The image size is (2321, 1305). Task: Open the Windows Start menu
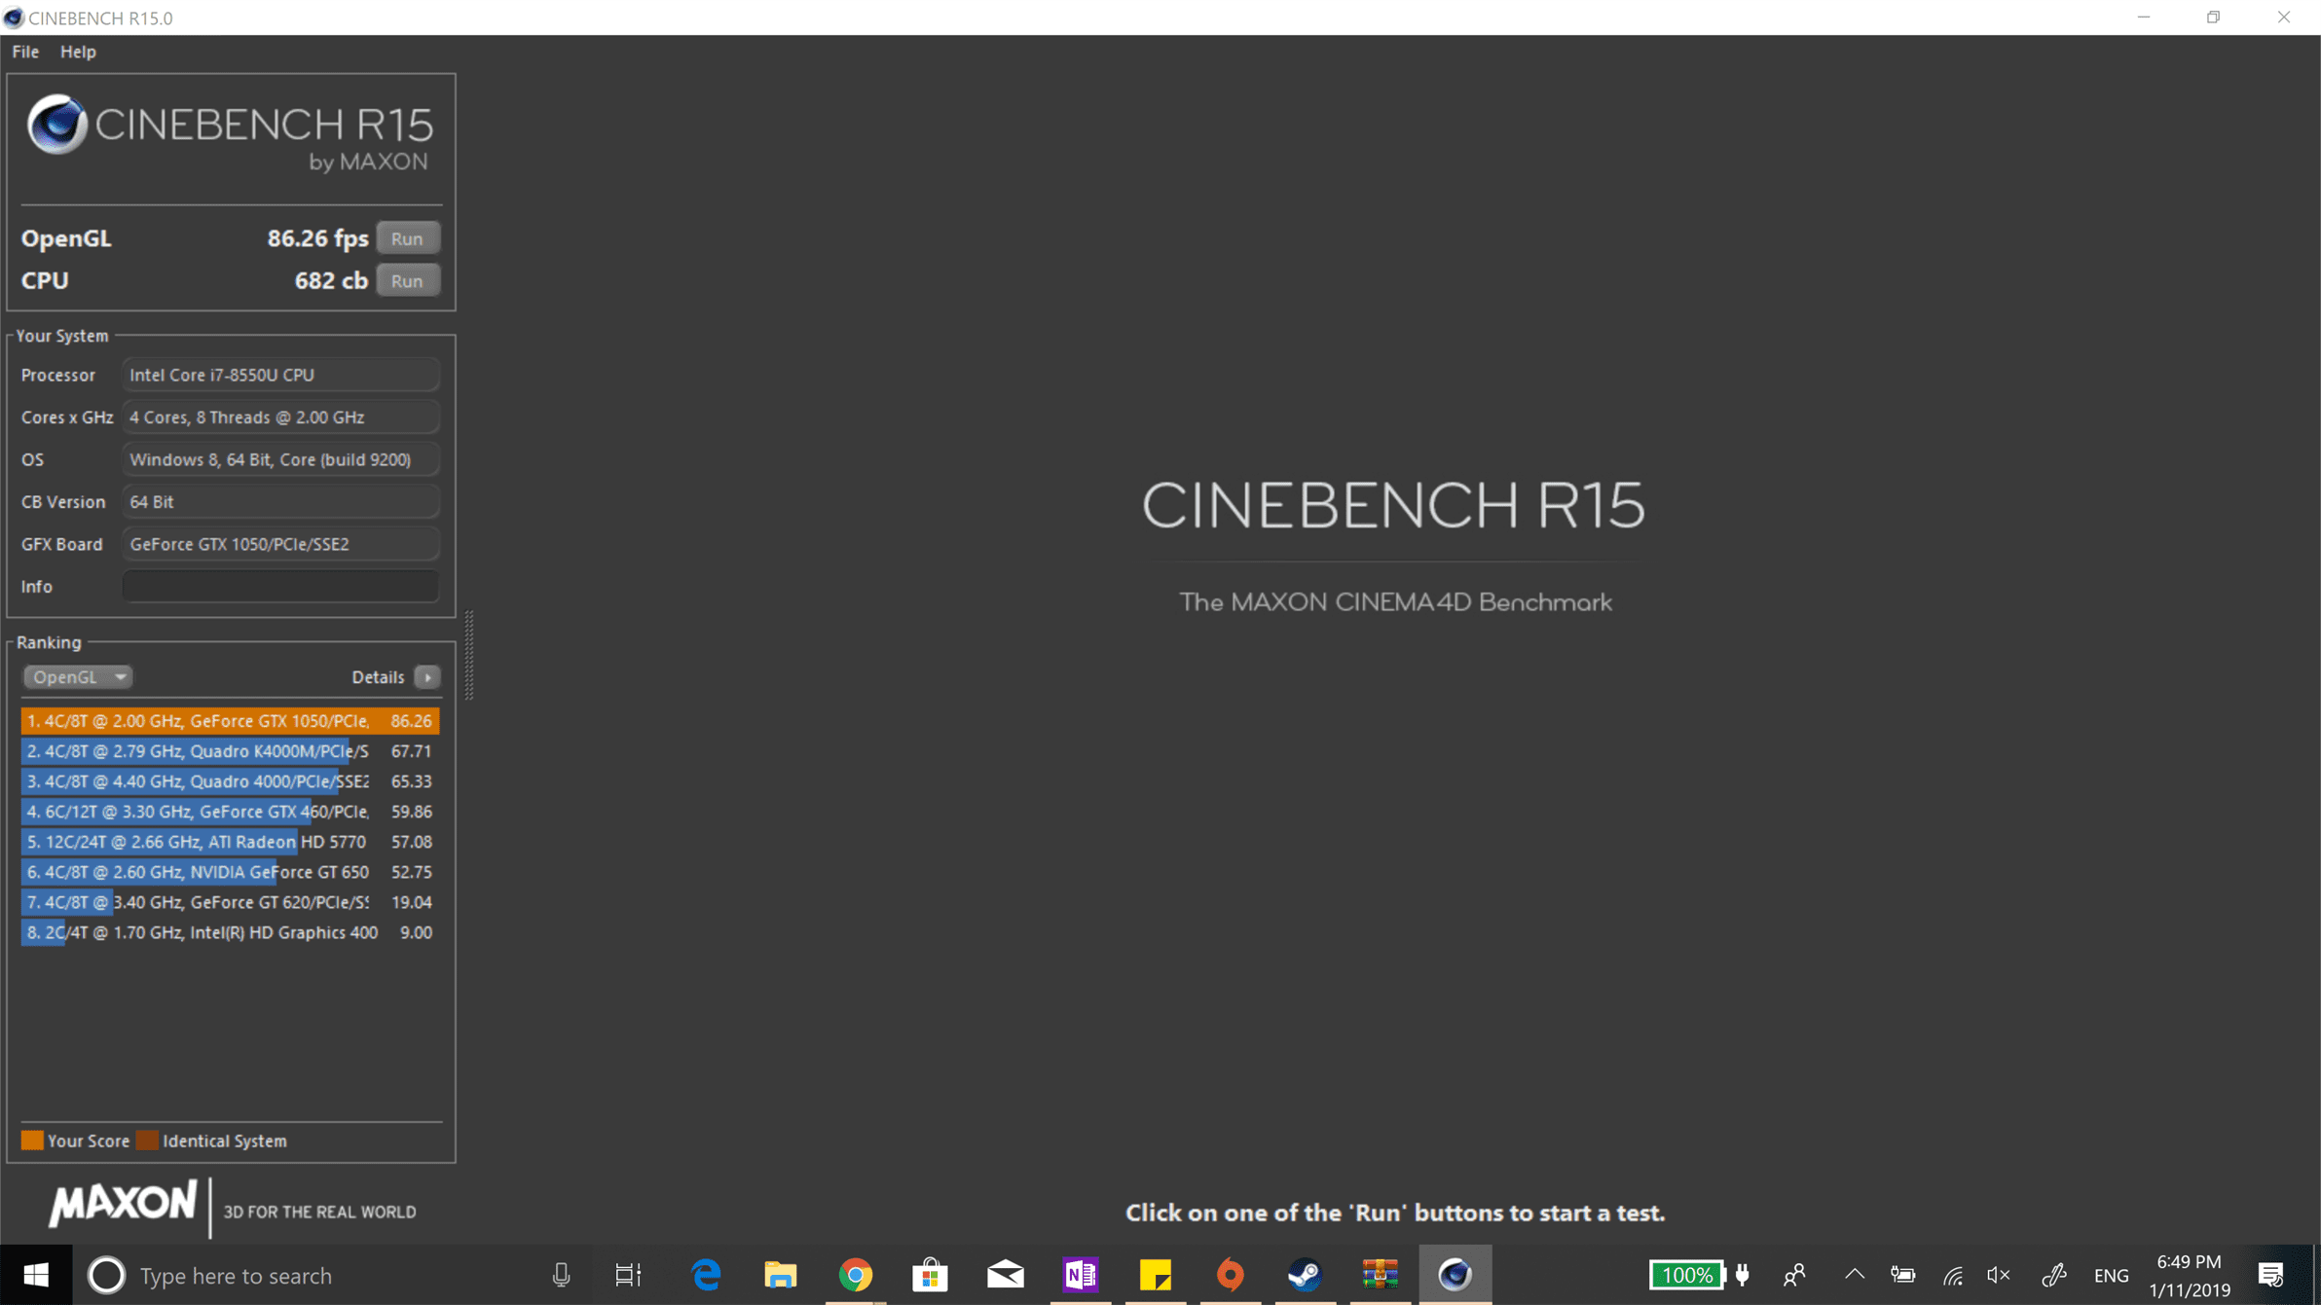coord(36,1275)
